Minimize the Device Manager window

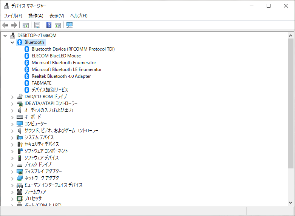(x=252, y=6)
